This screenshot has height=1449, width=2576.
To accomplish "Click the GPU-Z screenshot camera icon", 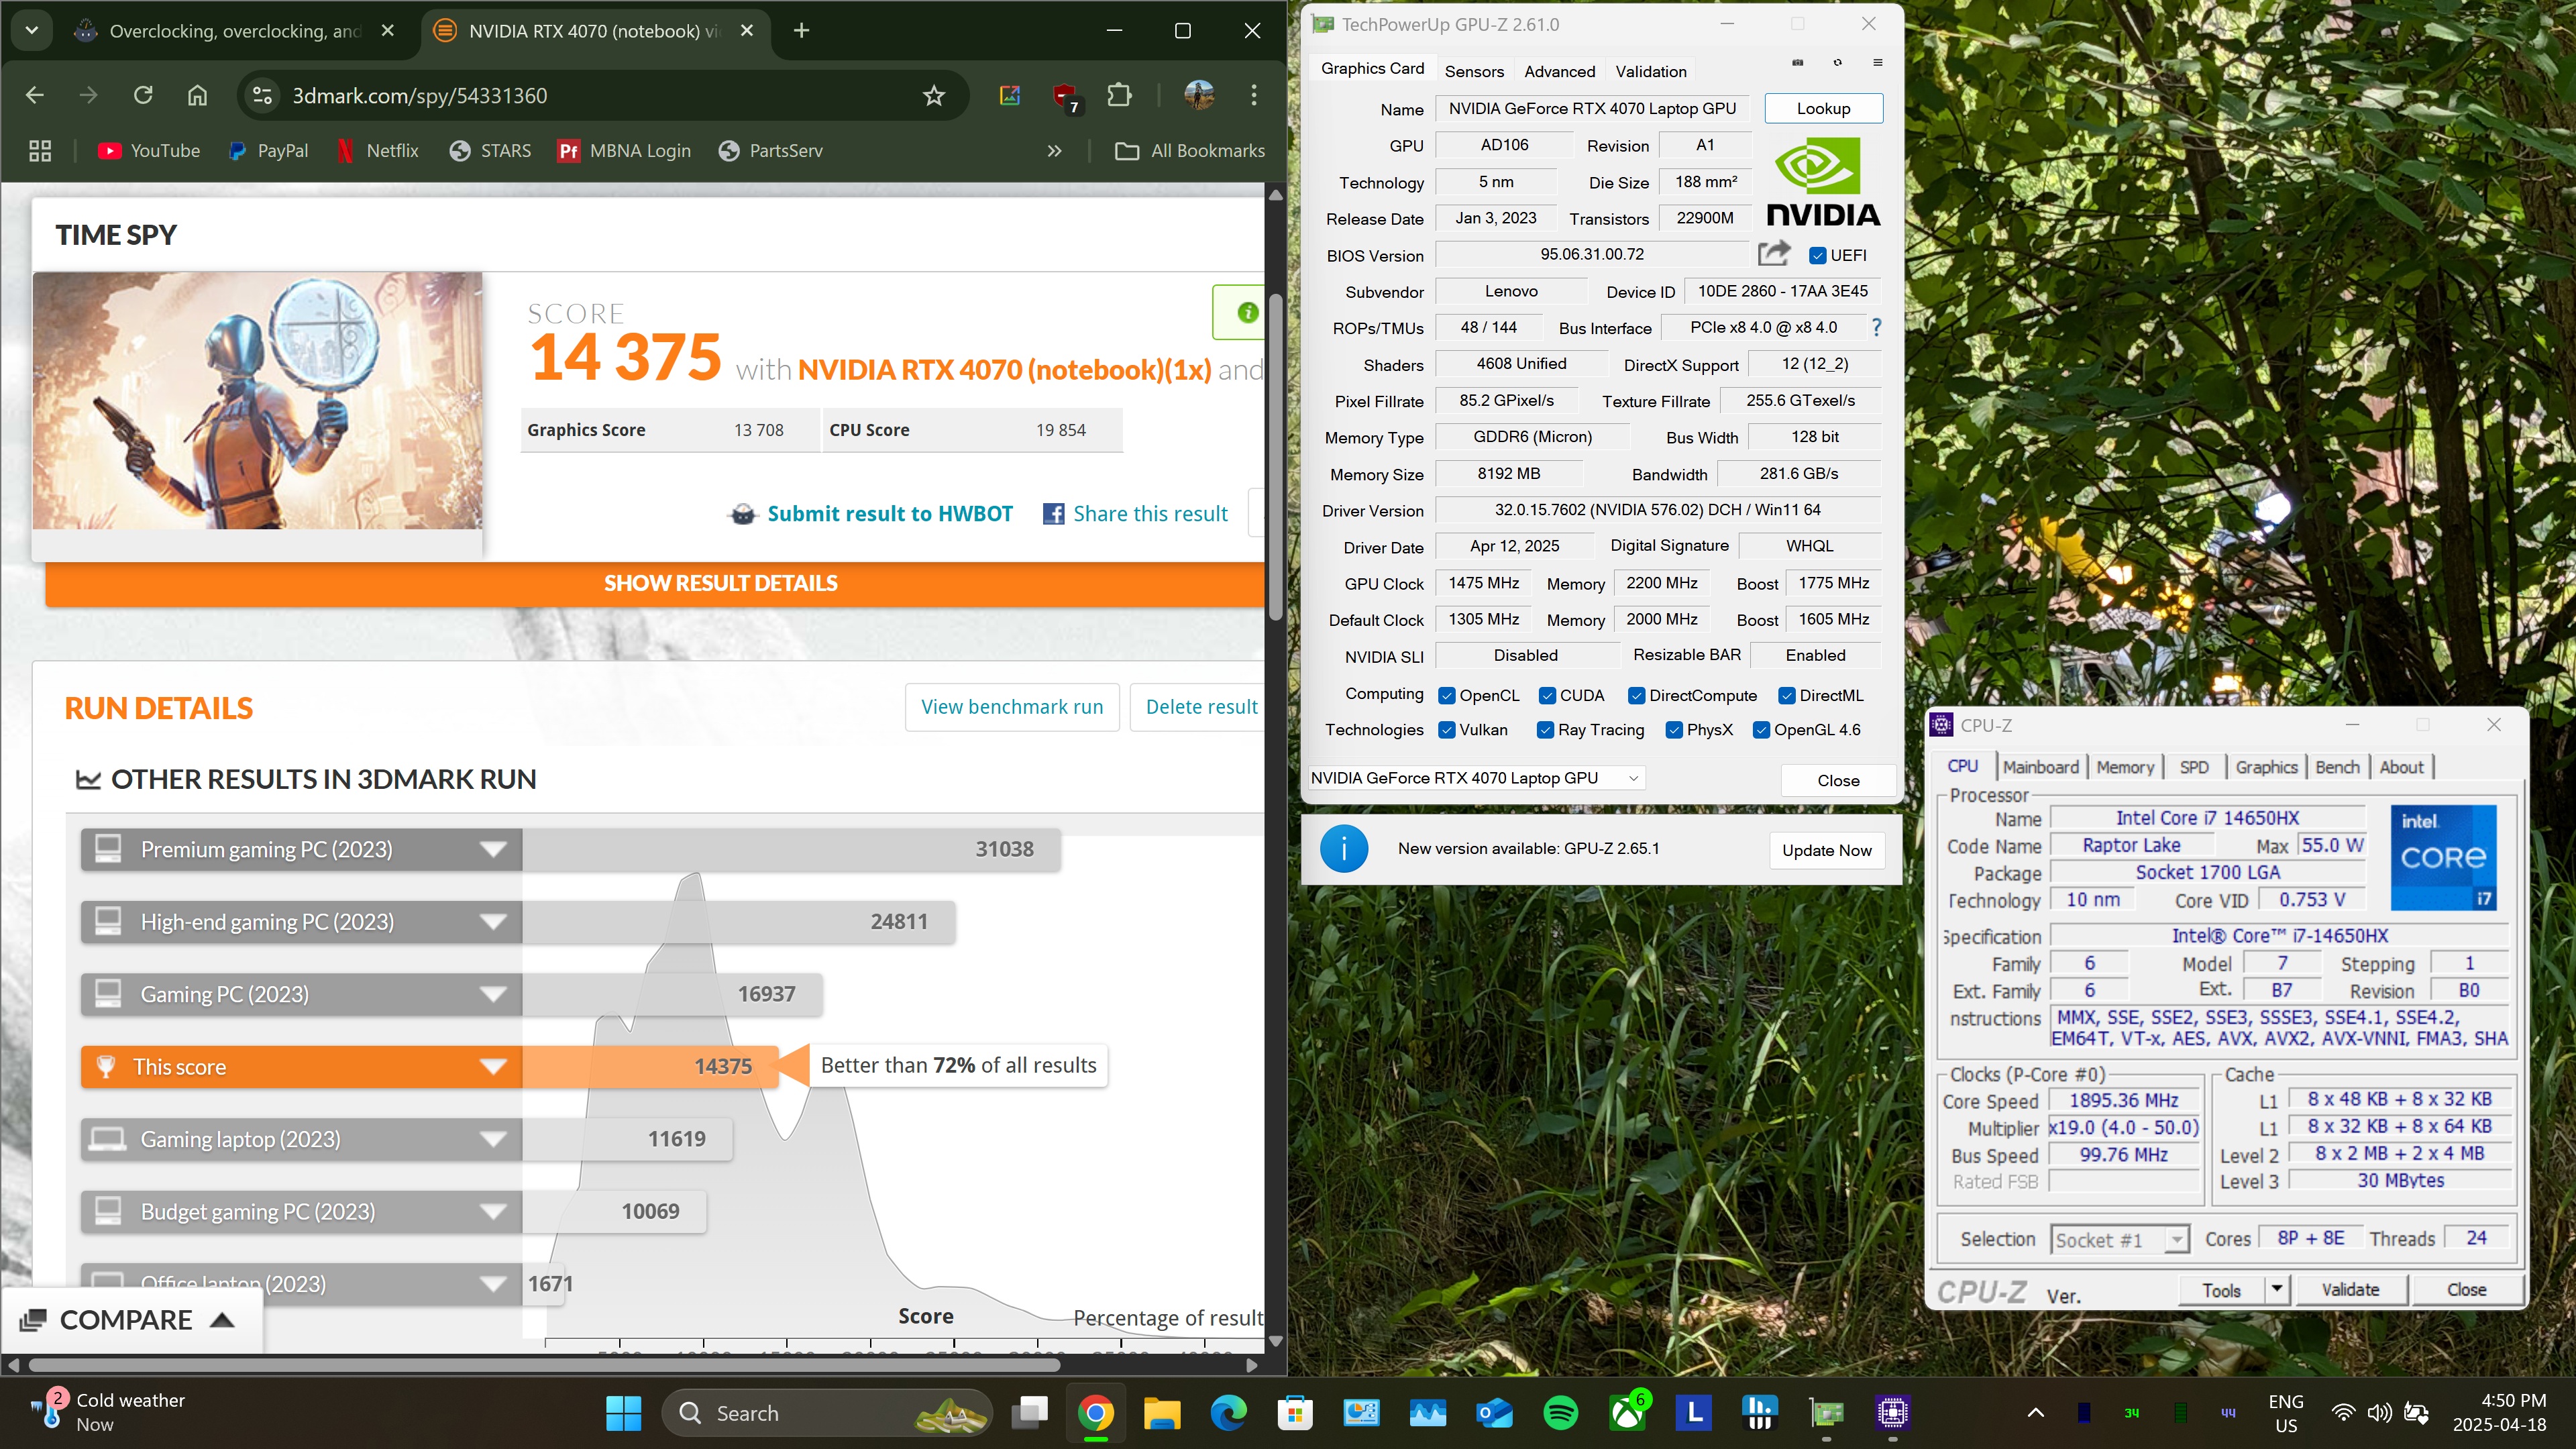I will tap(1797, 63).
